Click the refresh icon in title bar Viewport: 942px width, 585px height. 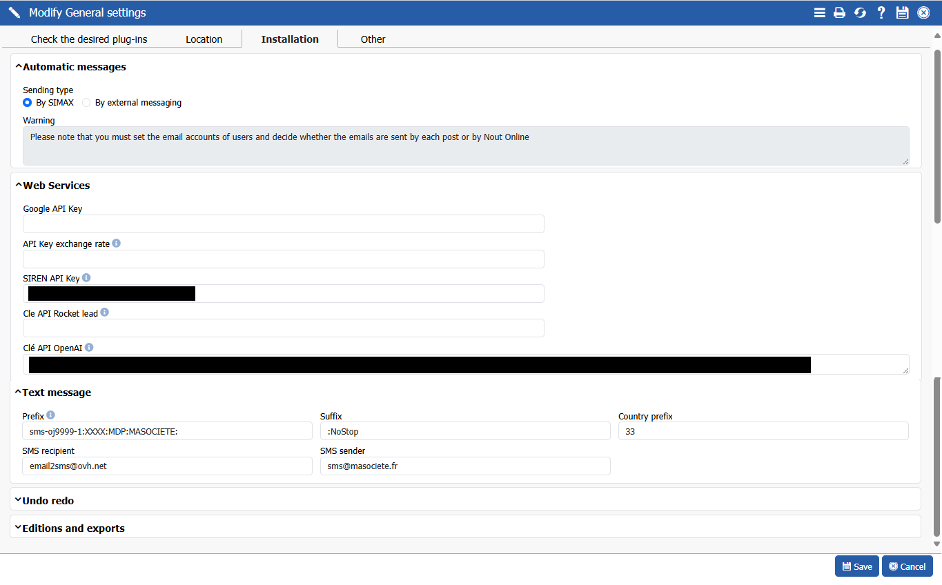(x=860, y=12)
